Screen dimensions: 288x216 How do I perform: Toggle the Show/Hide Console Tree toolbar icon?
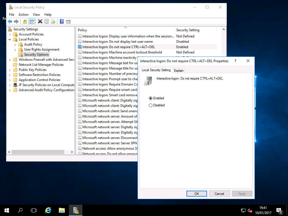32,22
